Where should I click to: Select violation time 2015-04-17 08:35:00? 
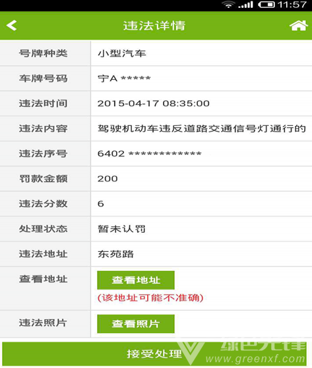153,104
